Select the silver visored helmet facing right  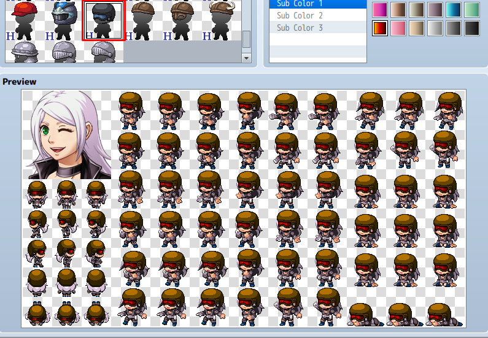104,52
